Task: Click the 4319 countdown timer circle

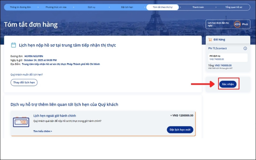Action: tap(237, 24)
